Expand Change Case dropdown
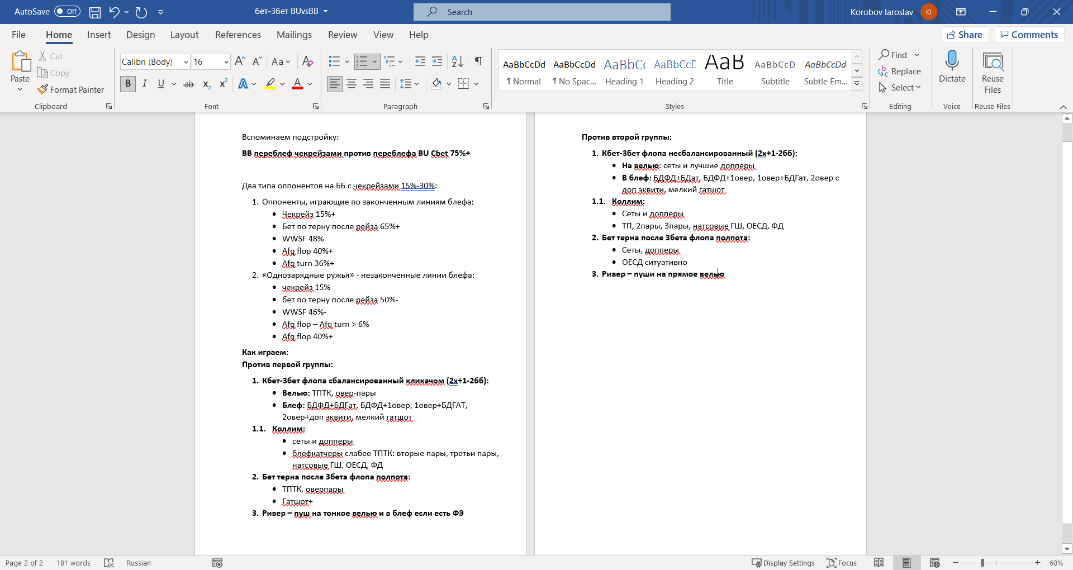 [281, 61]
